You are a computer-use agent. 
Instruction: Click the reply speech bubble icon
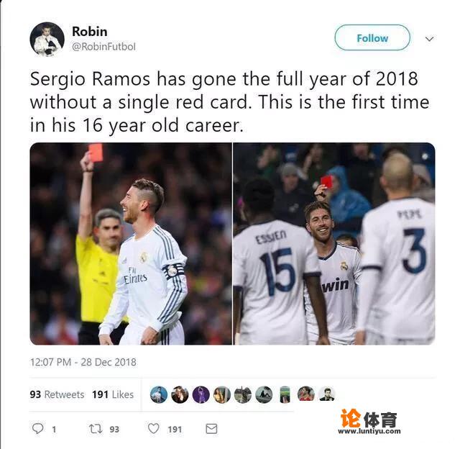37,429
